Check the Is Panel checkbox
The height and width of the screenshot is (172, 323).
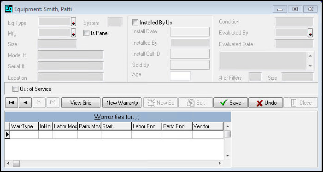point(86,33)
